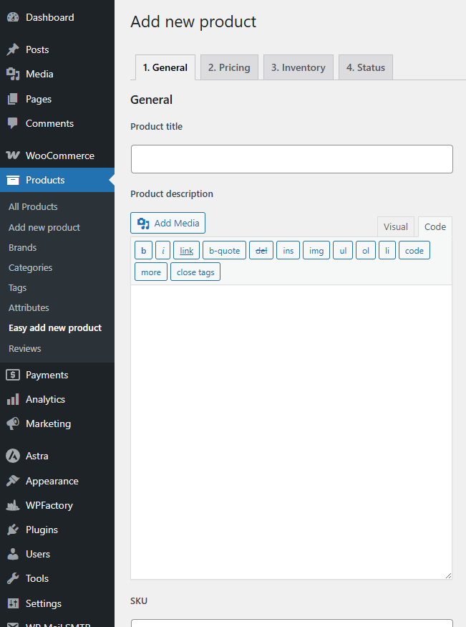
Task: Insert a blockquote with b-quote button
Action: click(x=224, y=250)
